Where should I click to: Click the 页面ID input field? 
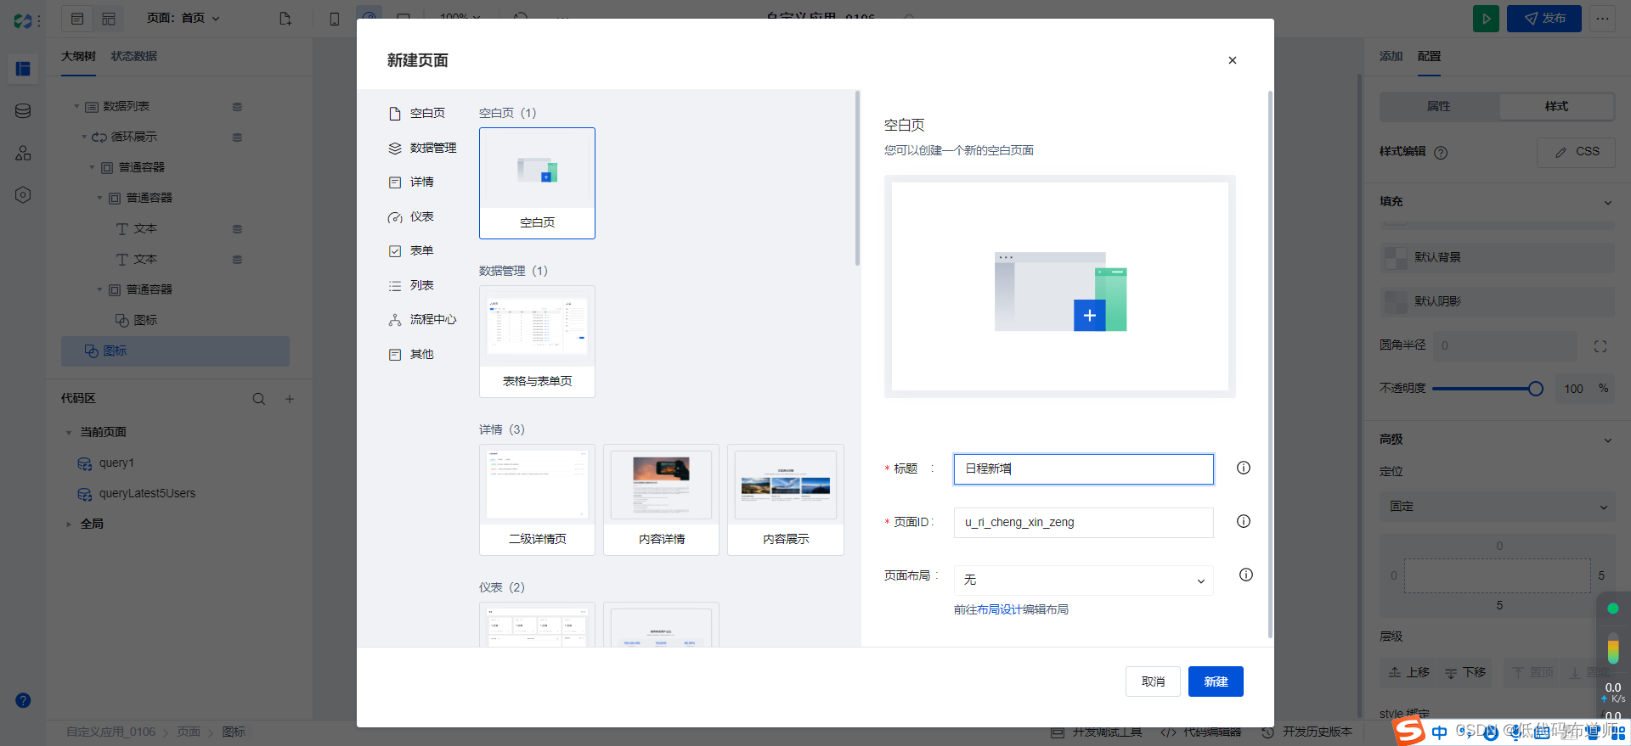pyautogui.click(x=1083, y=522)
